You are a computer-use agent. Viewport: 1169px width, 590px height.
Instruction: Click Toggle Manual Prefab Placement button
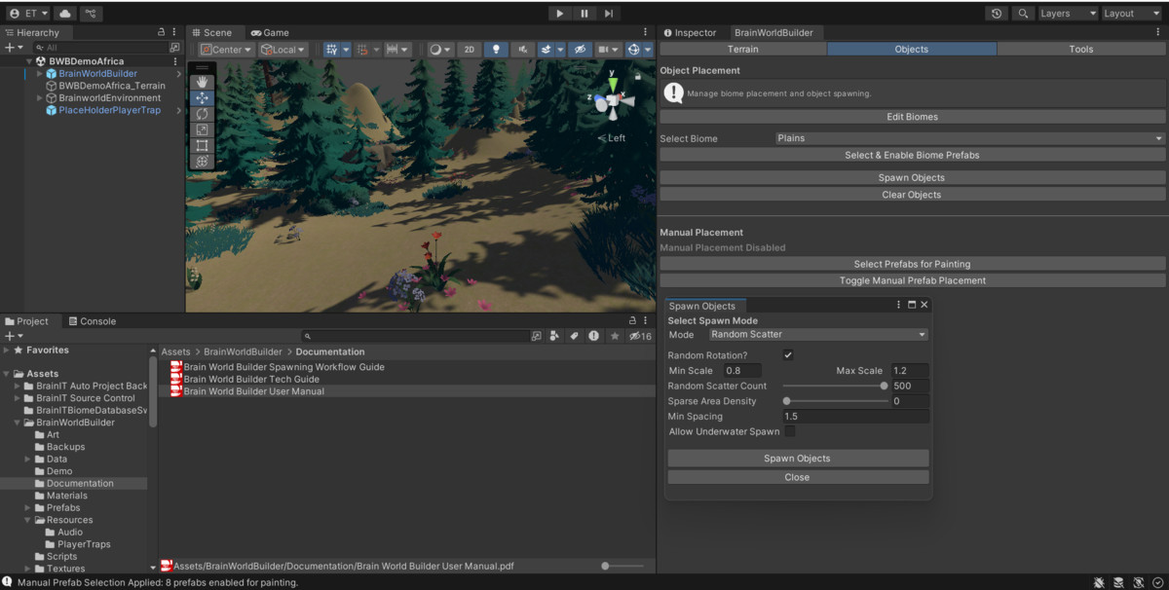click(912, 280)
